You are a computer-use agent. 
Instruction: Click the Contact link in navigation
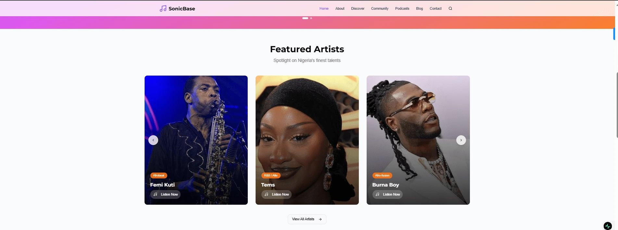[435, 8]
